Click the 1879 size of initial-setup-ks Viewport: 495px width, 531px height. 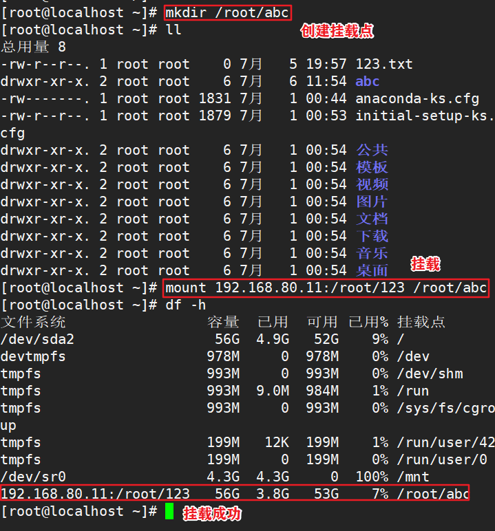pyautogui.click(x=215, y=116)
